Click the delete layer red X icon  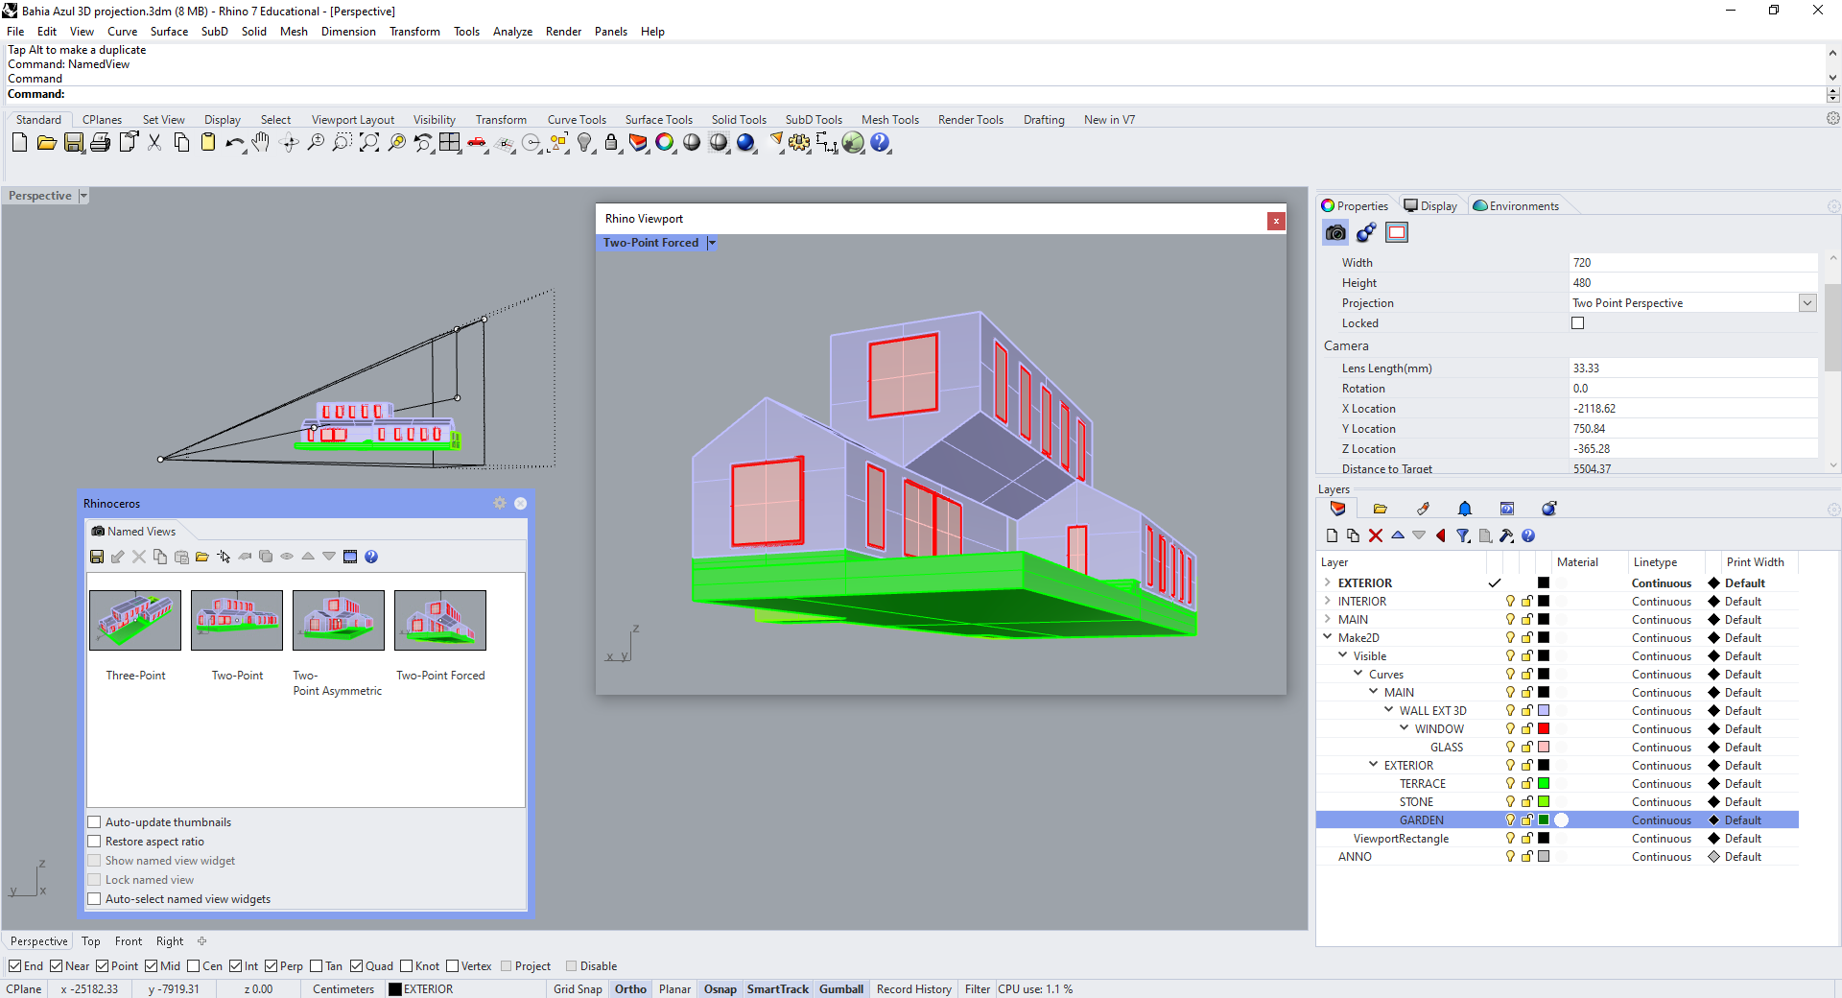(1376, 535)
